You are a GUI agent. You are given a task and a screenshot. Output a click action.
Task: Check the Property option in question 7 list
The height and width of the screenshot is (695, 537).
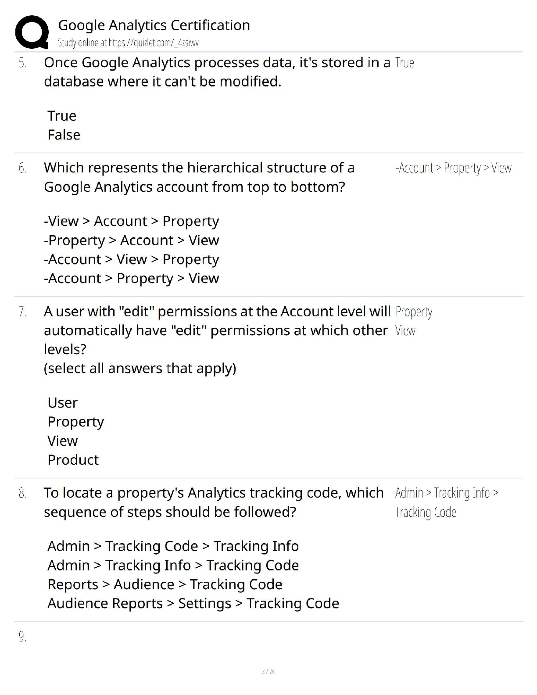point(75,422)
